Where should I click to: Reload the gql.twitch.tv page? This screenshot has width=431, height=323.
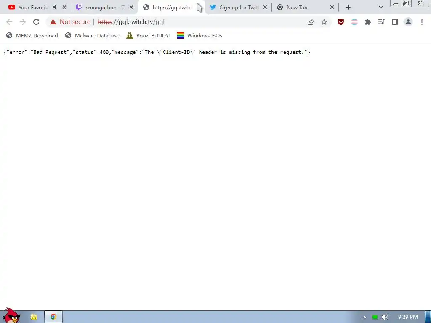pos(36,22)
